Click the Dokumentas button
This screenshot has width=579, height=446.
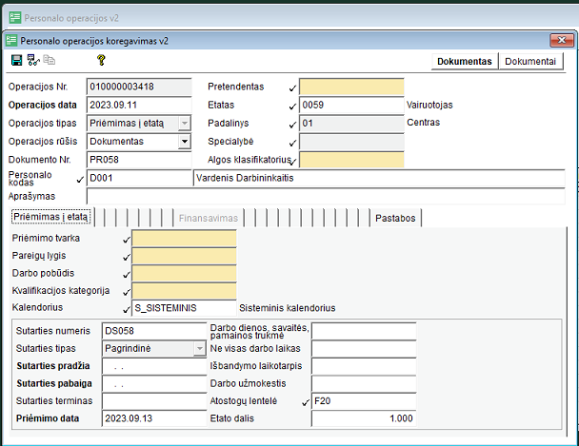464,62
